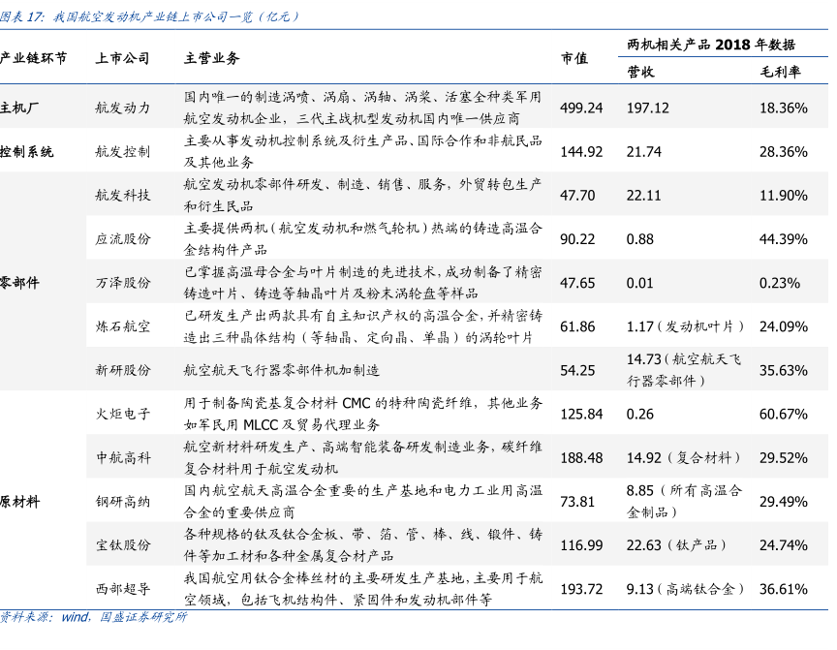Select gross margin '28.36%'

coord(784,152)
